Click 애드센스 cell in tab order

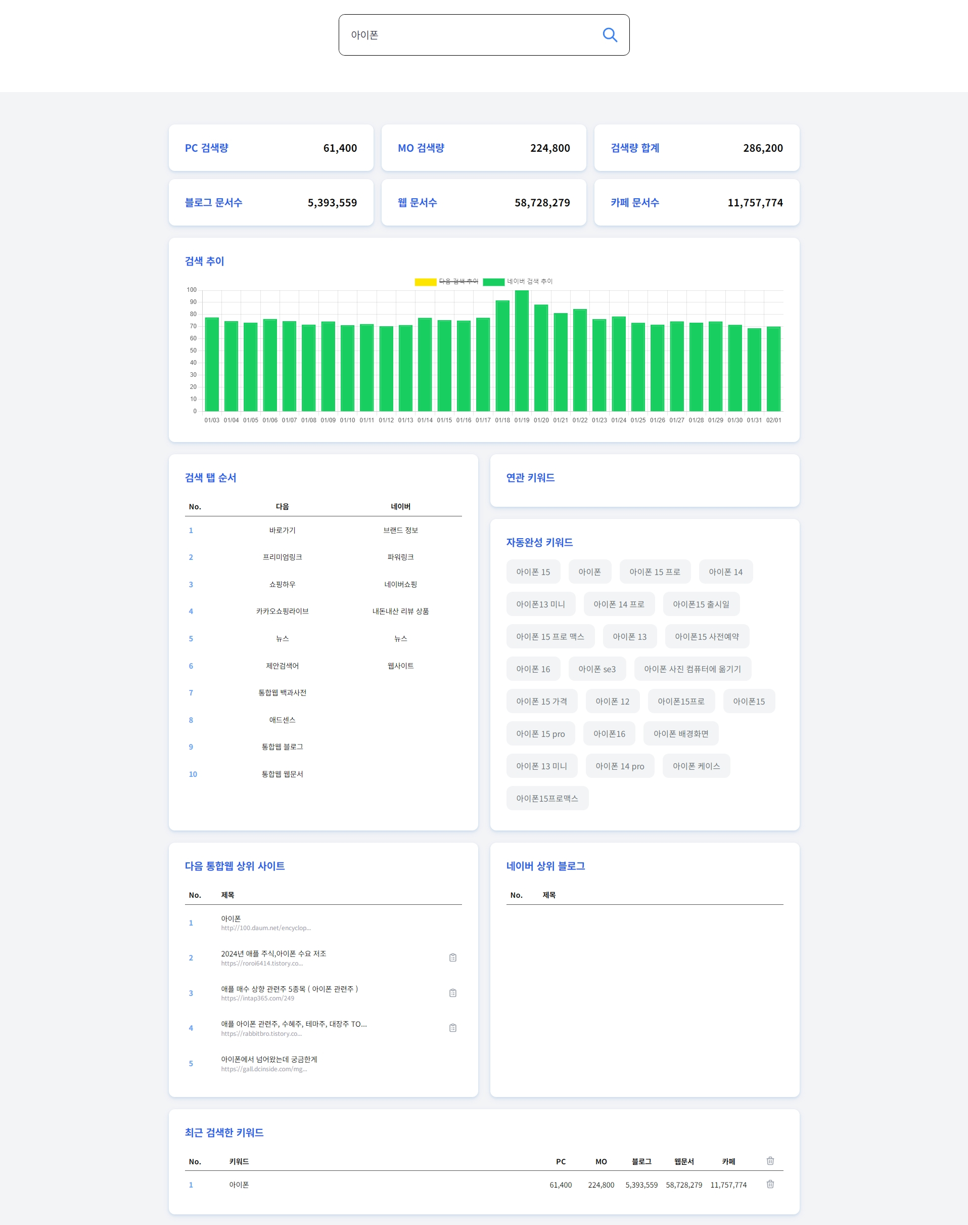[x=282, y=720]
